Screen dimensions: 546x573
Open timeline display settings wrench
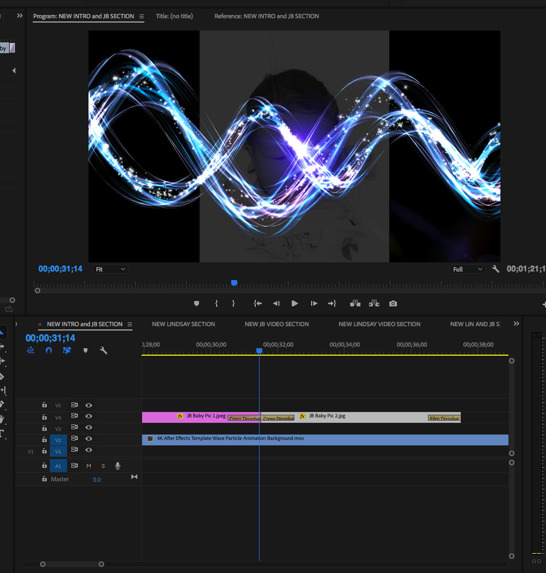pyautogui.click(x=104, y=350)
